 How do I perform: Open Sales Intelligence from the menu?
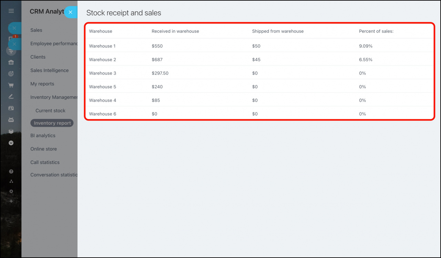(x=49, y=70)
